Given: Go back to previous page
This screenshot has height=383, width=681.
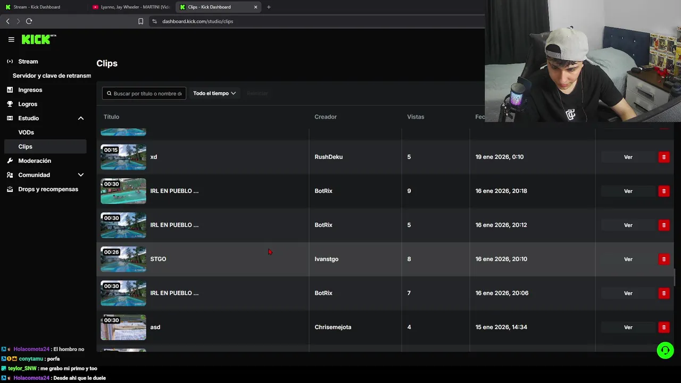Looking at the screenshot, I should point(7,21).
